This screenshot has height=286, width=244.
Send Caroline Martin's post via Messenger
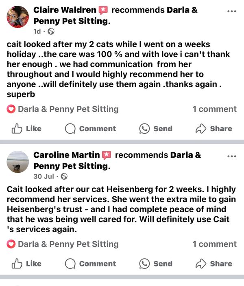point(156,264)
